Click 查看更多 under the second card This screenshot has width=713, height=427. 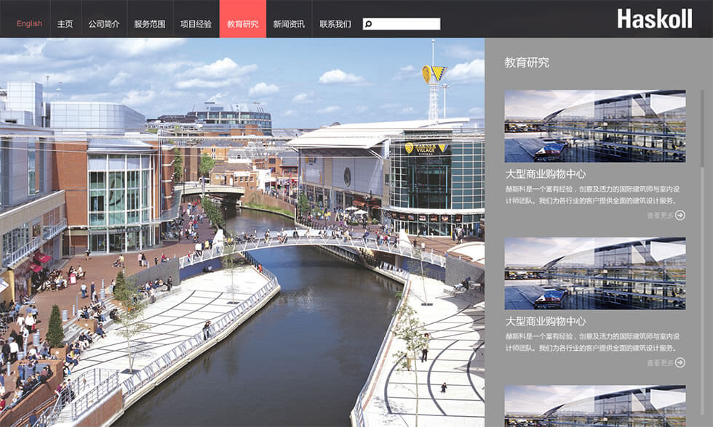click(661, 363)
